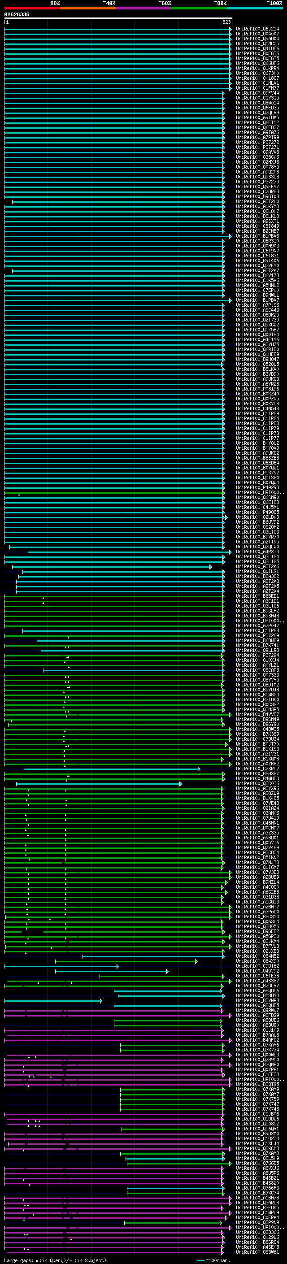Click label UniRef100_C7DR83
The image size is (287, 1264).
257,192
